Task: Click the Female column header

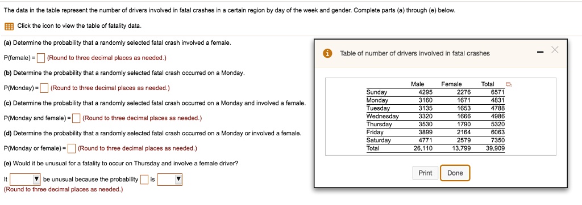Action: pos(451,84)
